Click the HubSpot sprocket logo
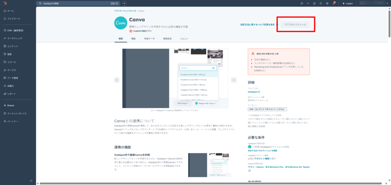The width and height of the screenshot is (391, 185). tap(5, 3)
